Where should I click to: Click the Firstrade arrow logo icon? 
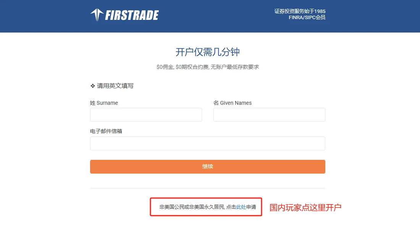(x=97, y=15)
